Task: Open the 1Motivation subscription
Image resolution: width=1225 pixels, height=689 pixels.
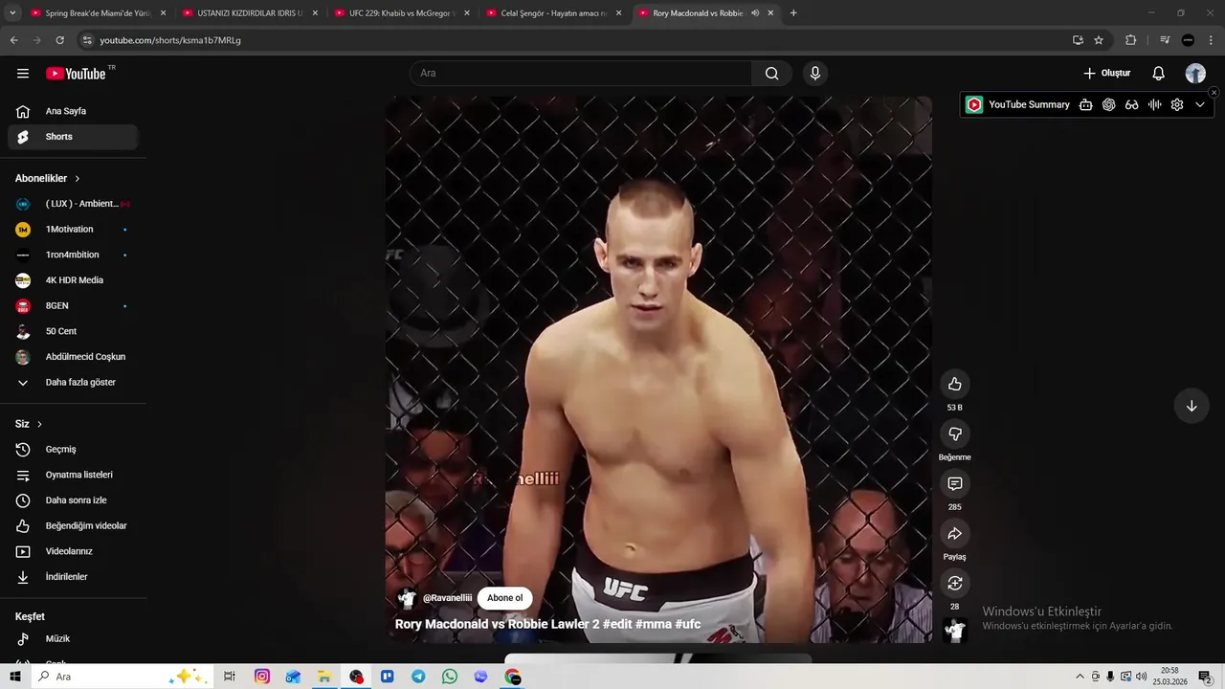Action: click(x=73, y=230)
